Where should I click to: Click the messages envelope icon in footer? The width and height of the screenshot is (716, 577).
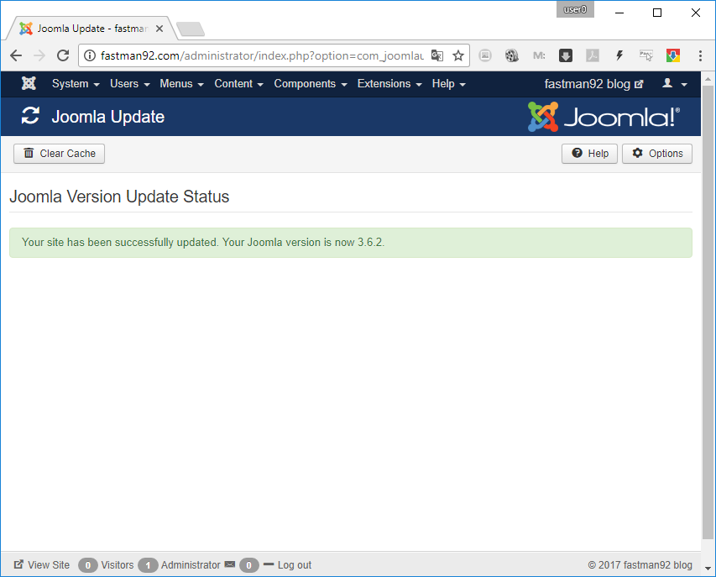click(x=230, y=564)
